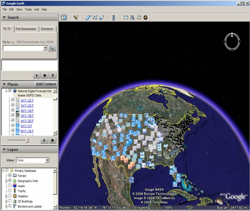Show the view in Google Maps
Viewport: 250px width, 211px height.
click(139, 17)
